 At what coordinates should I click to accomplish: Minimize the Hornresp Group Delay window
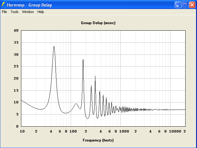[x=178, y=5]
